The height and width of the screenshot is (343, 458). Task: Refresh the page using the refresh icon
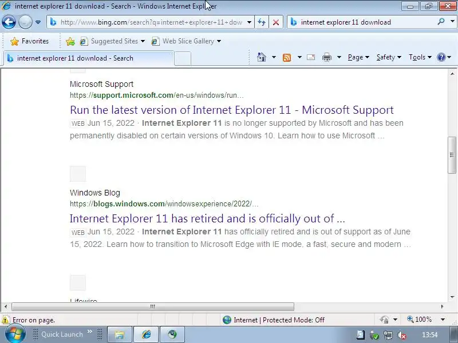[x=262, y=22]
